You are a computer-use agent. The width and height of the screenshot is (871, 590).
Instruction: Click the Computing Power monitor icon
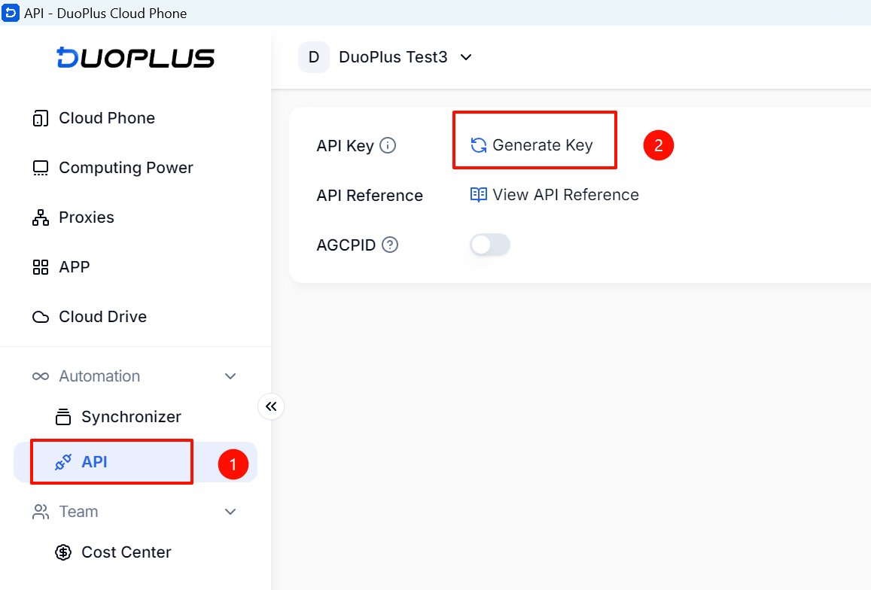(x=41, y=168)
